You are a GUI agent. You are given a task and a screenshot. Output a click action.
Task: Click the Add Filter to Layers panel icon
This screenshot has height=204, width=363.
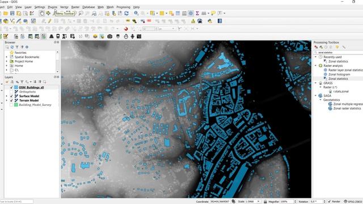click(x=22, y=82)
